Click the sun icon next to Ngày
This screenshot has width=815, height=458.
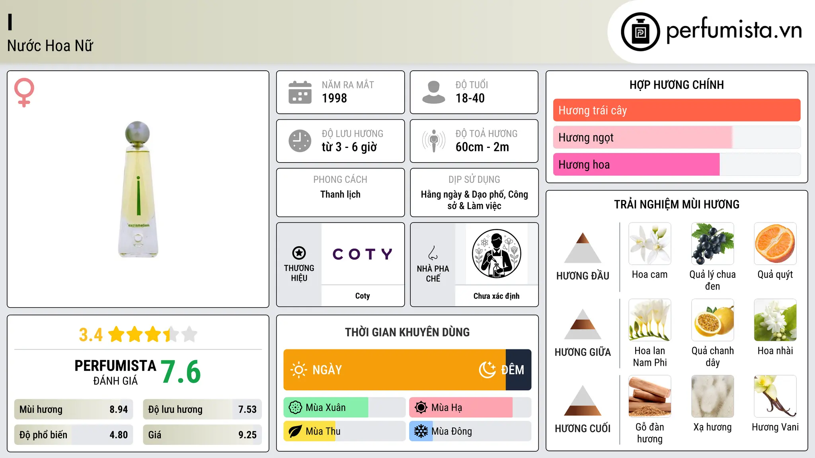click(298, 370)
